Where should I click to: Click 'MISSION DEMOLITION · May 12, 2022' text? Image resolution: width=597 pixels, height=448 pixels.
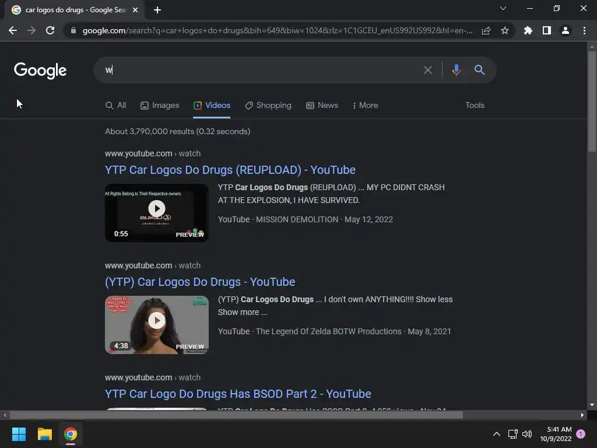click(x=324, y=220)
